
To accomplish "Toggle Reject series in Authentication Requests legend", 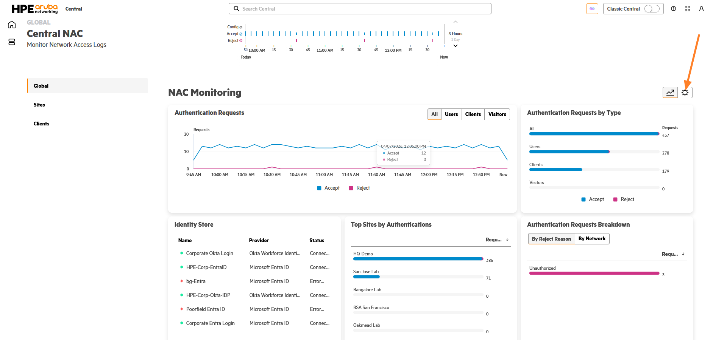I will pyautogui.click(x=359, y=188).
